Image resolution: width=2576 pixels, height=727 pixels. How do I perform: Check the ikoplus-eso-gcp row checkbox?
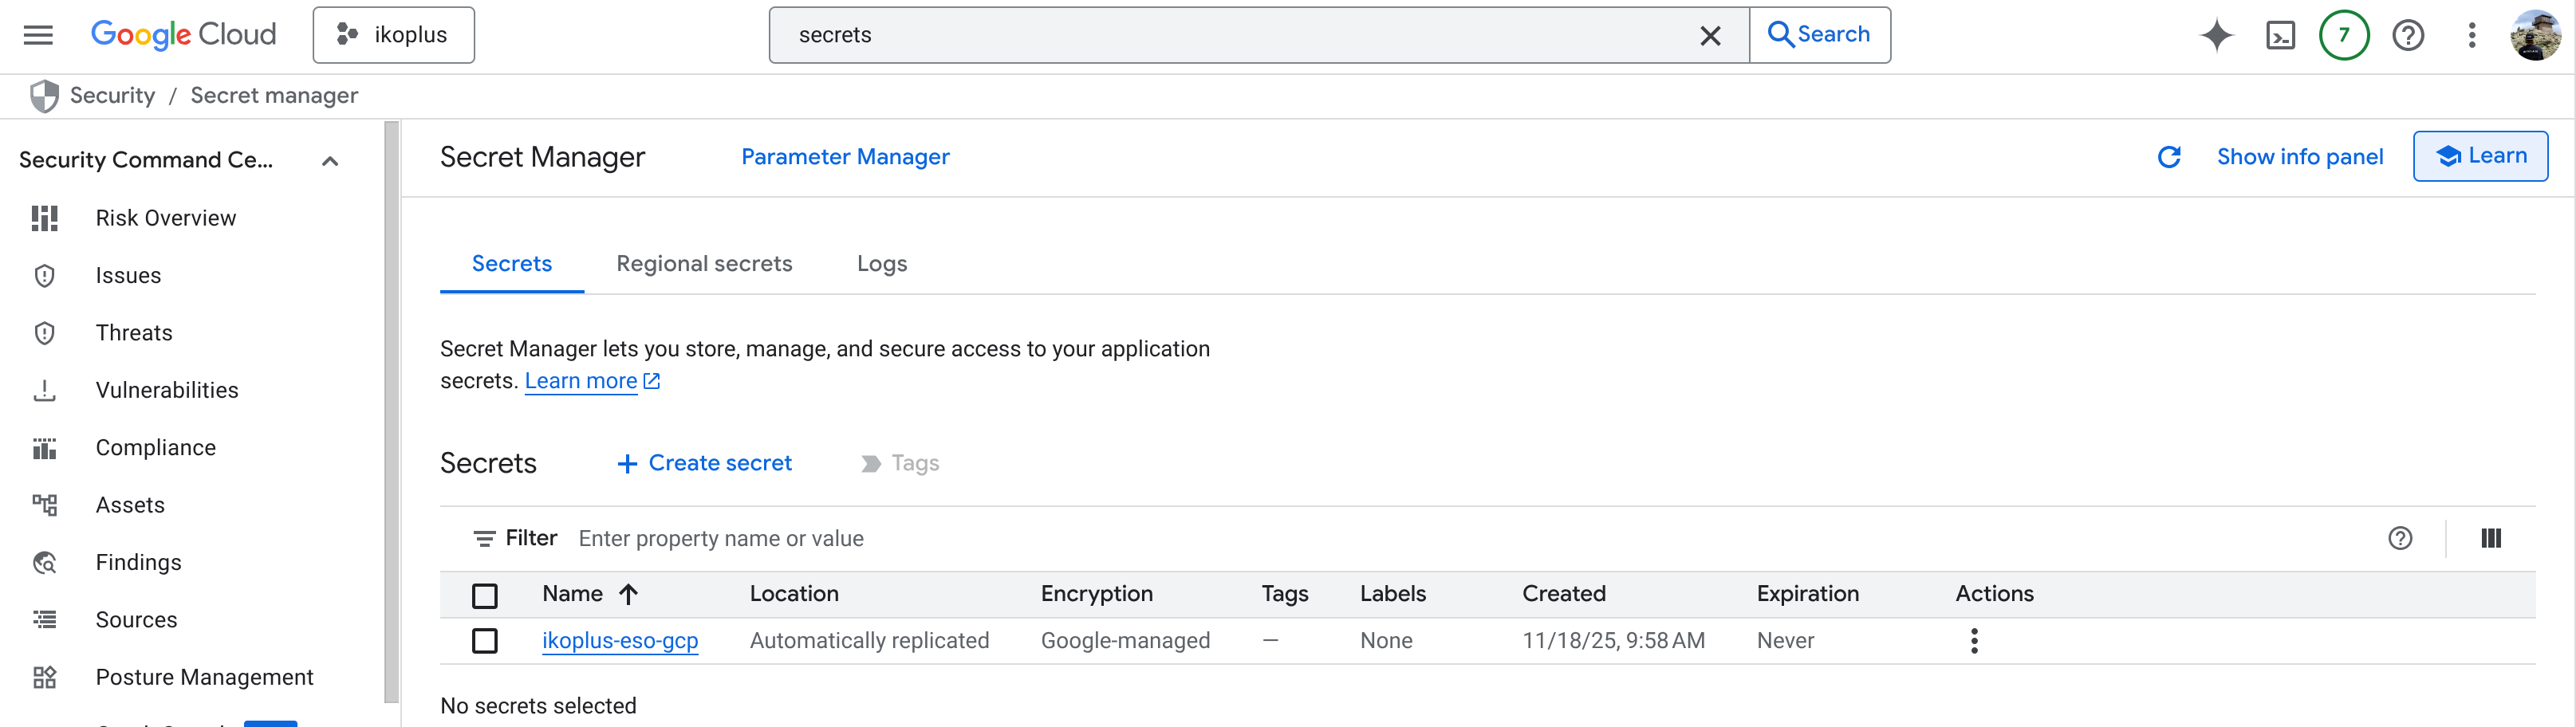485,641
